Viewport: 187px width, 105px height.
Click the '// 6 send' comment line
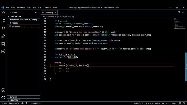click(x=64, y=71)
